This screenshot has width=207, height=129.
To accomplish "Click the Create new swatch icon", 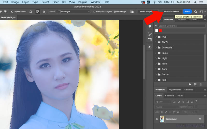I will 195,84.
